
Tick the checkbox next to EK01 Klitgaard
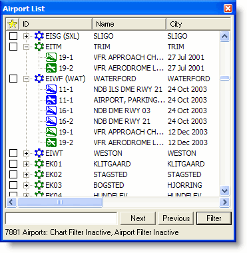[x=13, y=164]
